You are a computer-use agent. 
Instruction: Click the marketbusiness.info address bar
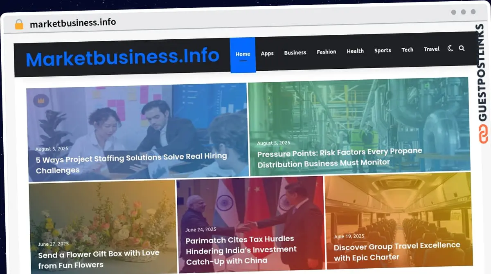[x=73, y=22]
